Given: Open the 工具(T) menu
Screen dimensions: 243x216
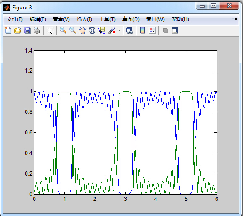Looking at the screenshot, I should pos(107,19).
